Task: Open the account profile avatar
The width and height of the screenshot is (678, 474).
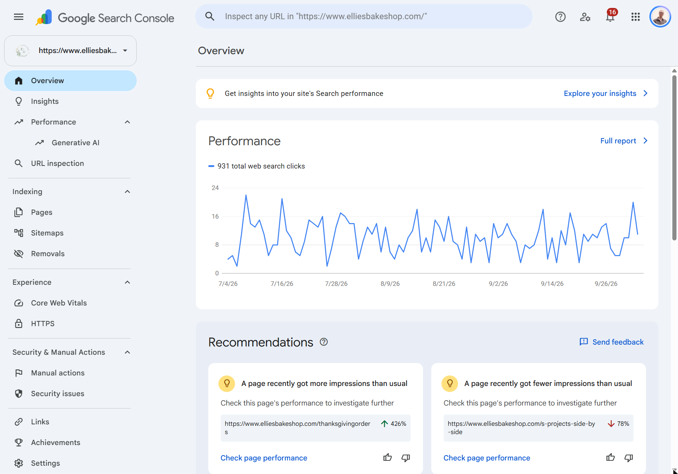Action: point(660,17)
